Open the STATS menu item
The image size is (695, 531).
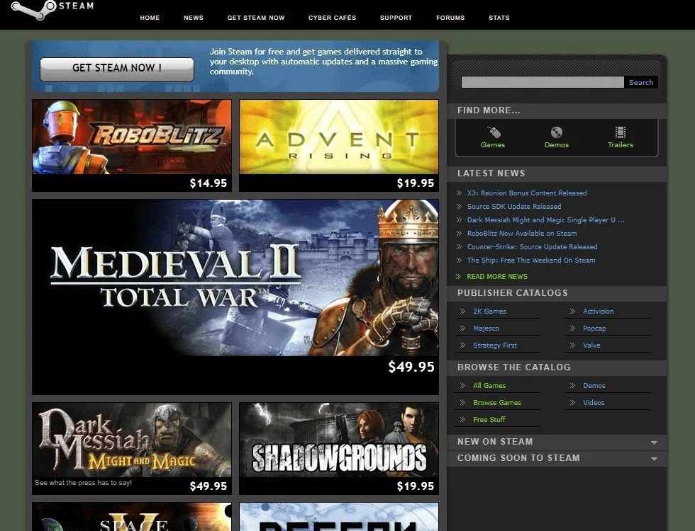coord(499,18)
